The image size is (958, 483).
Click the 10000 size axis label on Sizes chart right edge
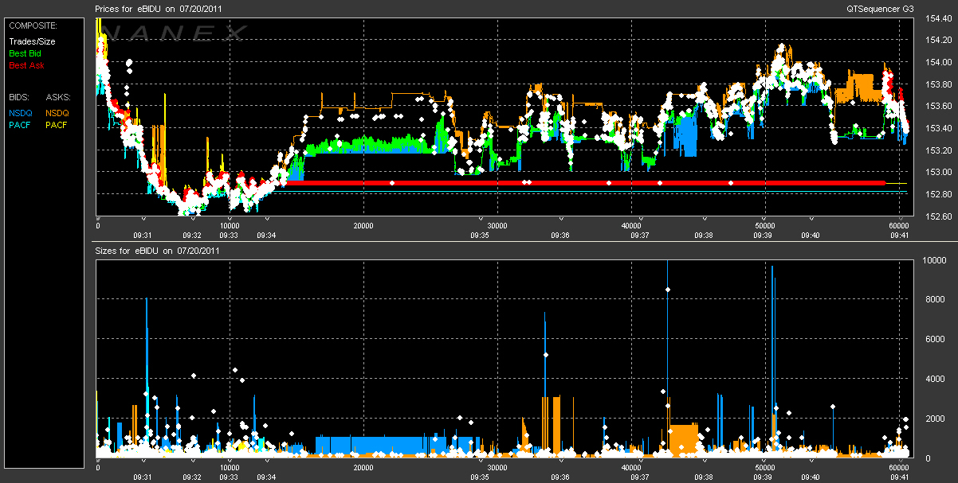[x=936, y=260]
